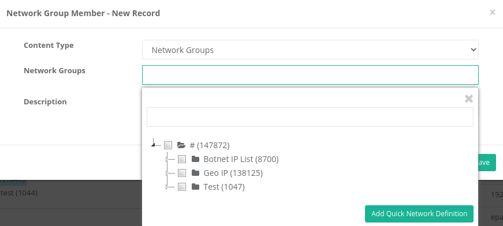Tick the Test (1047) checkbox

point(182,187)
